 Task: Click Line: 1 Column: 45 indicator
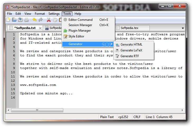point(159,117)
